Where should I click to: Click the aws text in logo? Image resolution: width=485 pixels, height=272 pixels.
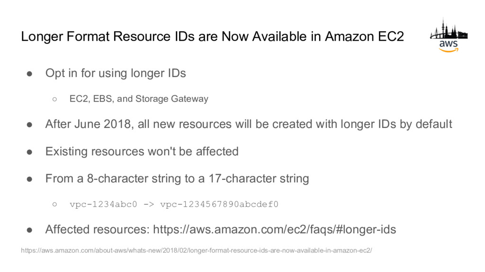449,44
